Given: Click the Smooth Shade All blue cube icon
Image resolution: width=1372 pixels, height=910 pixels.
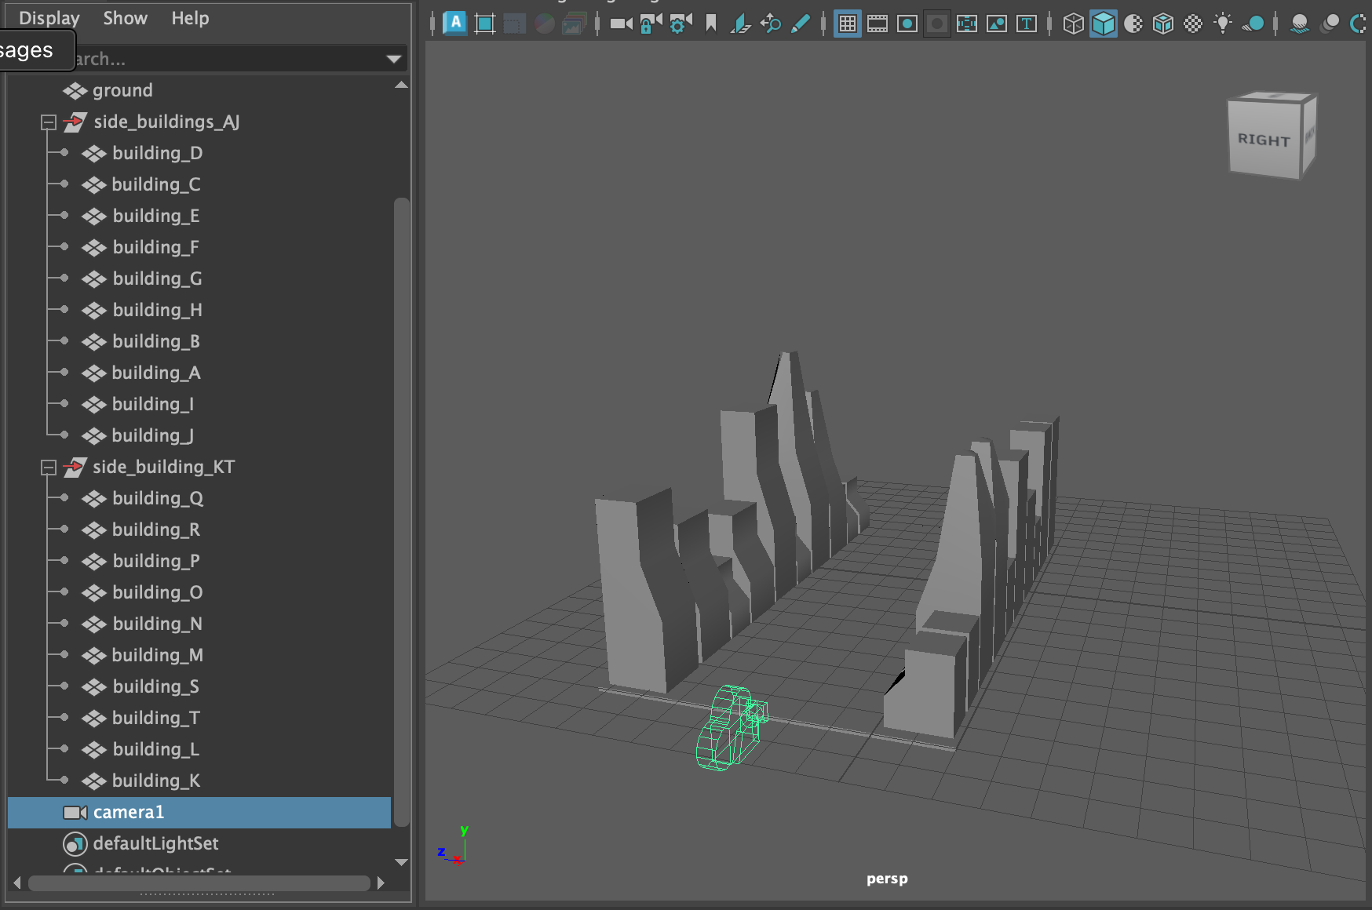Looking at the screenshot, I should point(1103,24).
